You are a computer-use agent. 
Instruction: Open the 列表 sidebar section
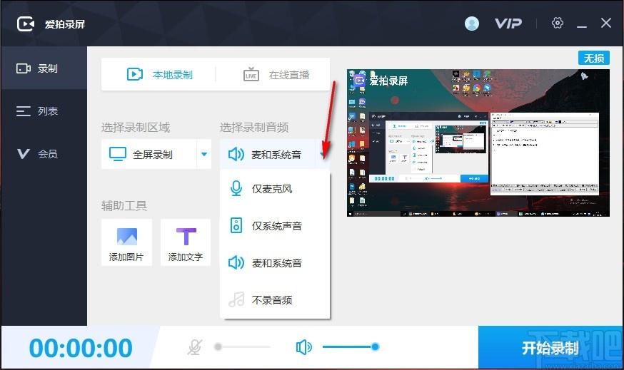(44, 111)
